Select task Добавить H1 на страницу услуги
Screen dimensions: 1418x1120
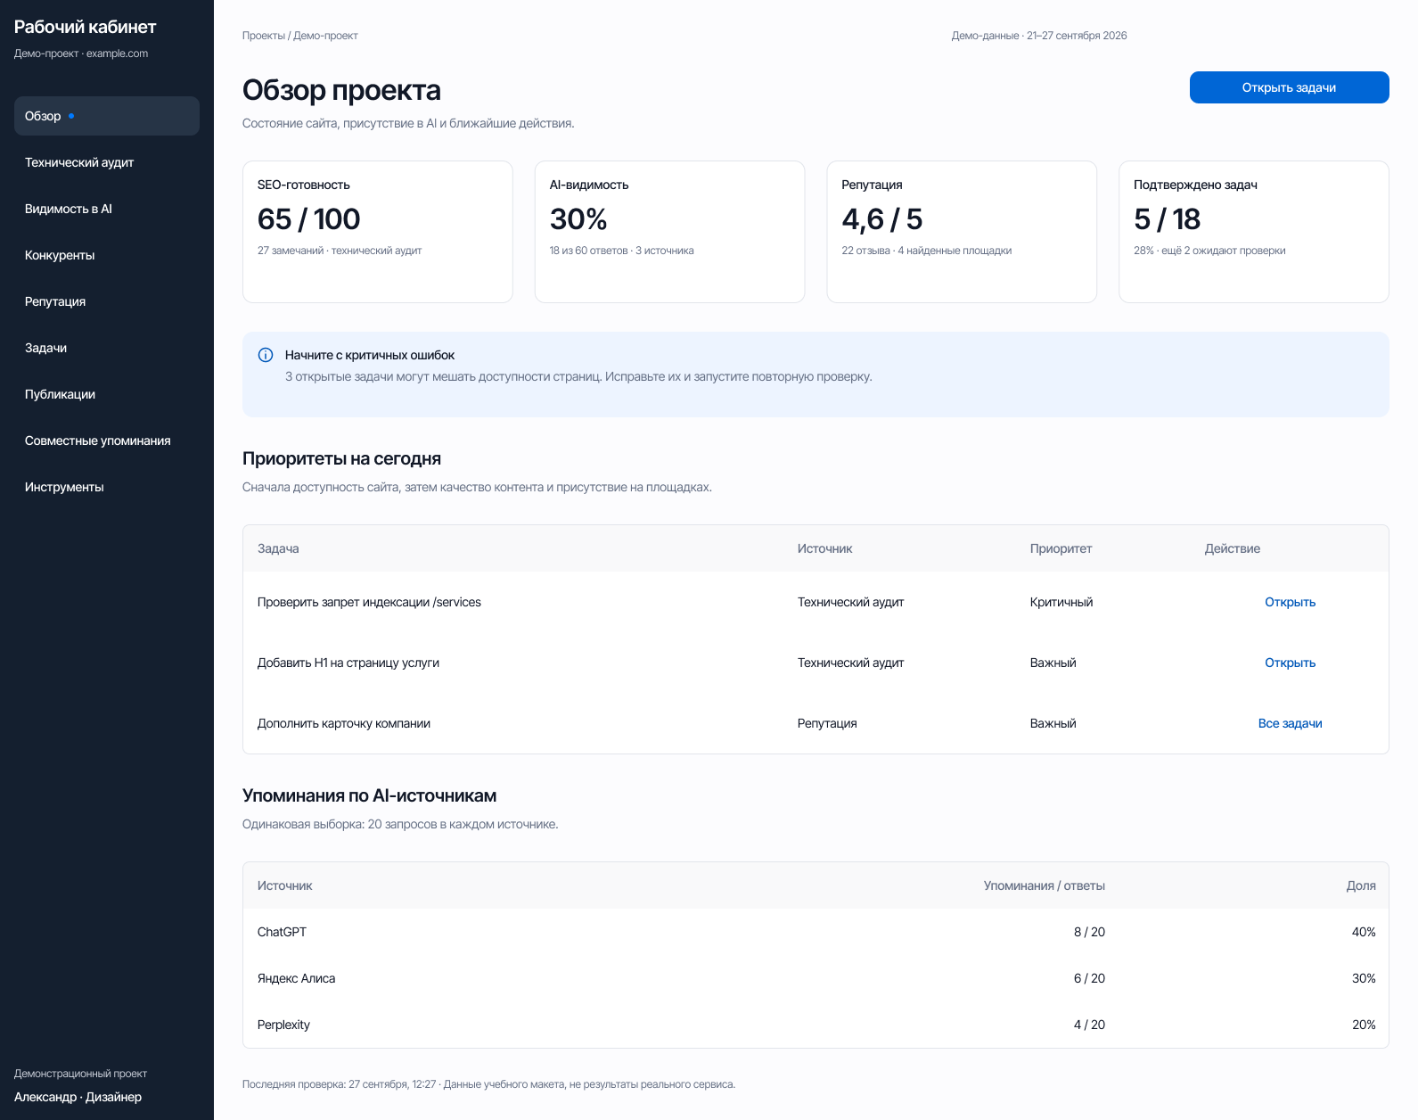point(348,663)
